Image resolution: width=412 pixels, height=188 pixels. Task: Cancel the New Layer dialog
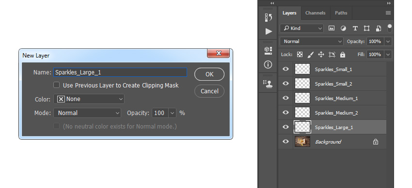[209, 91]
